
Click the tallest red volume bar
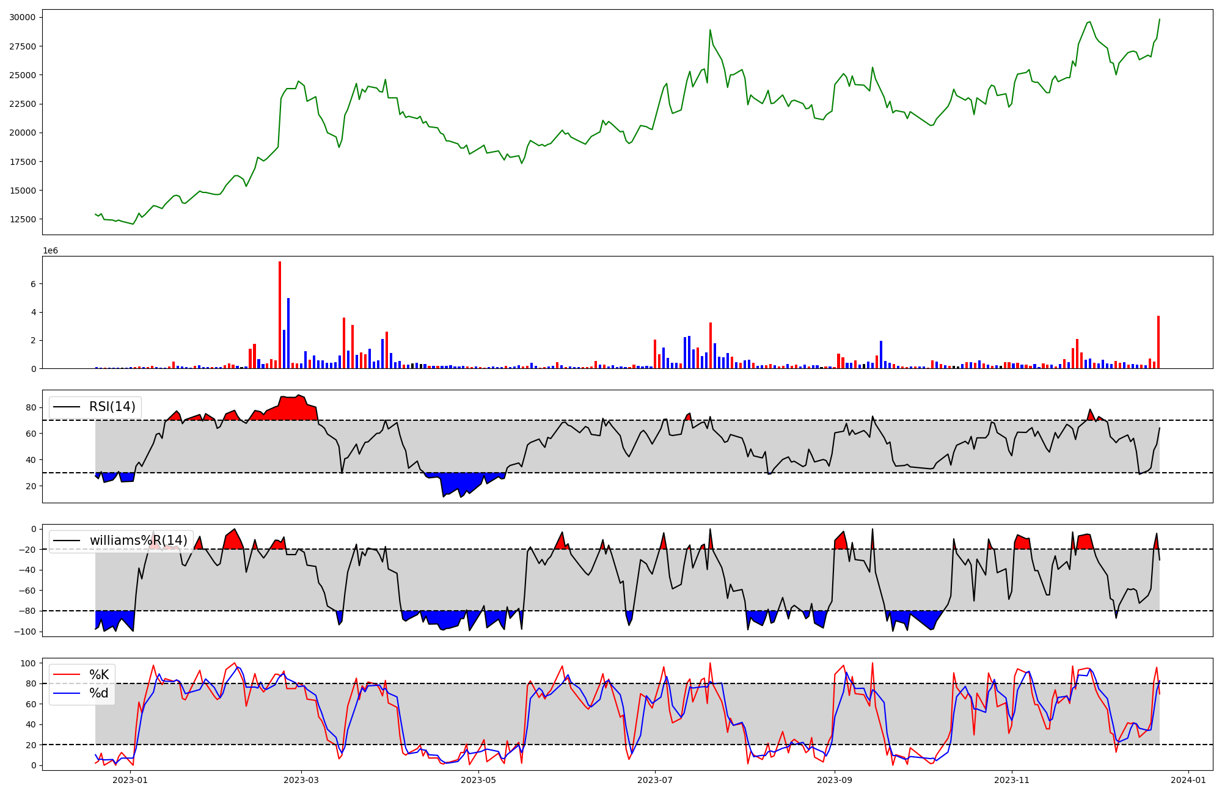point(280,315)
